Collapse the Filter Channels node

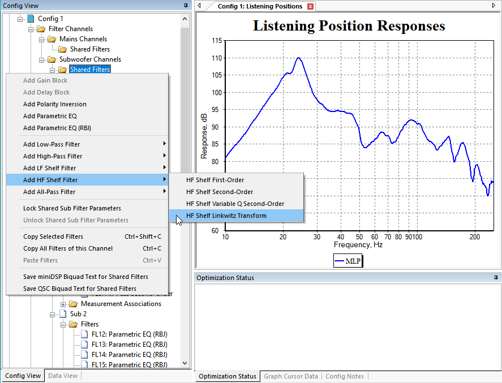click(x=31, y=29)
